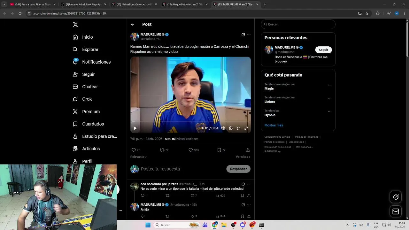
Task: Open Seguir in the sidebar
Action: coord(83,74)
